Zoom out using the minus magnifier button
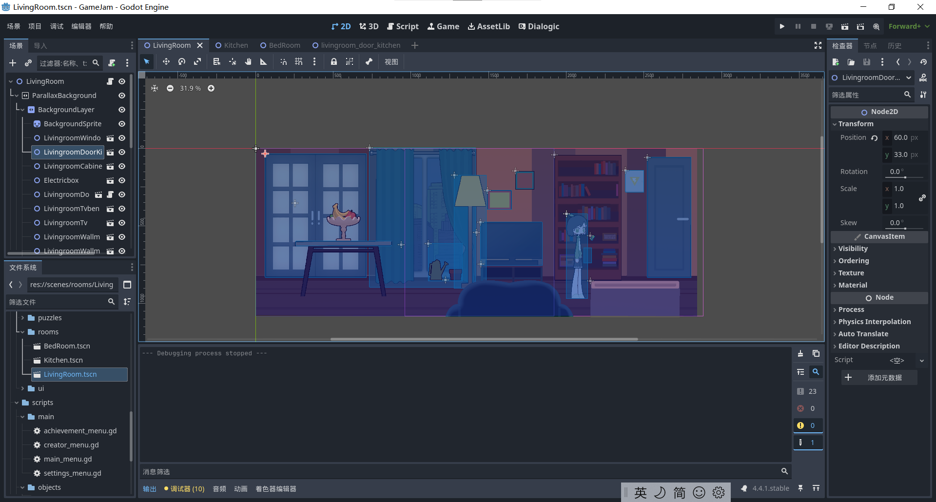Screen dimensions: 936x502 click(170, 88)
